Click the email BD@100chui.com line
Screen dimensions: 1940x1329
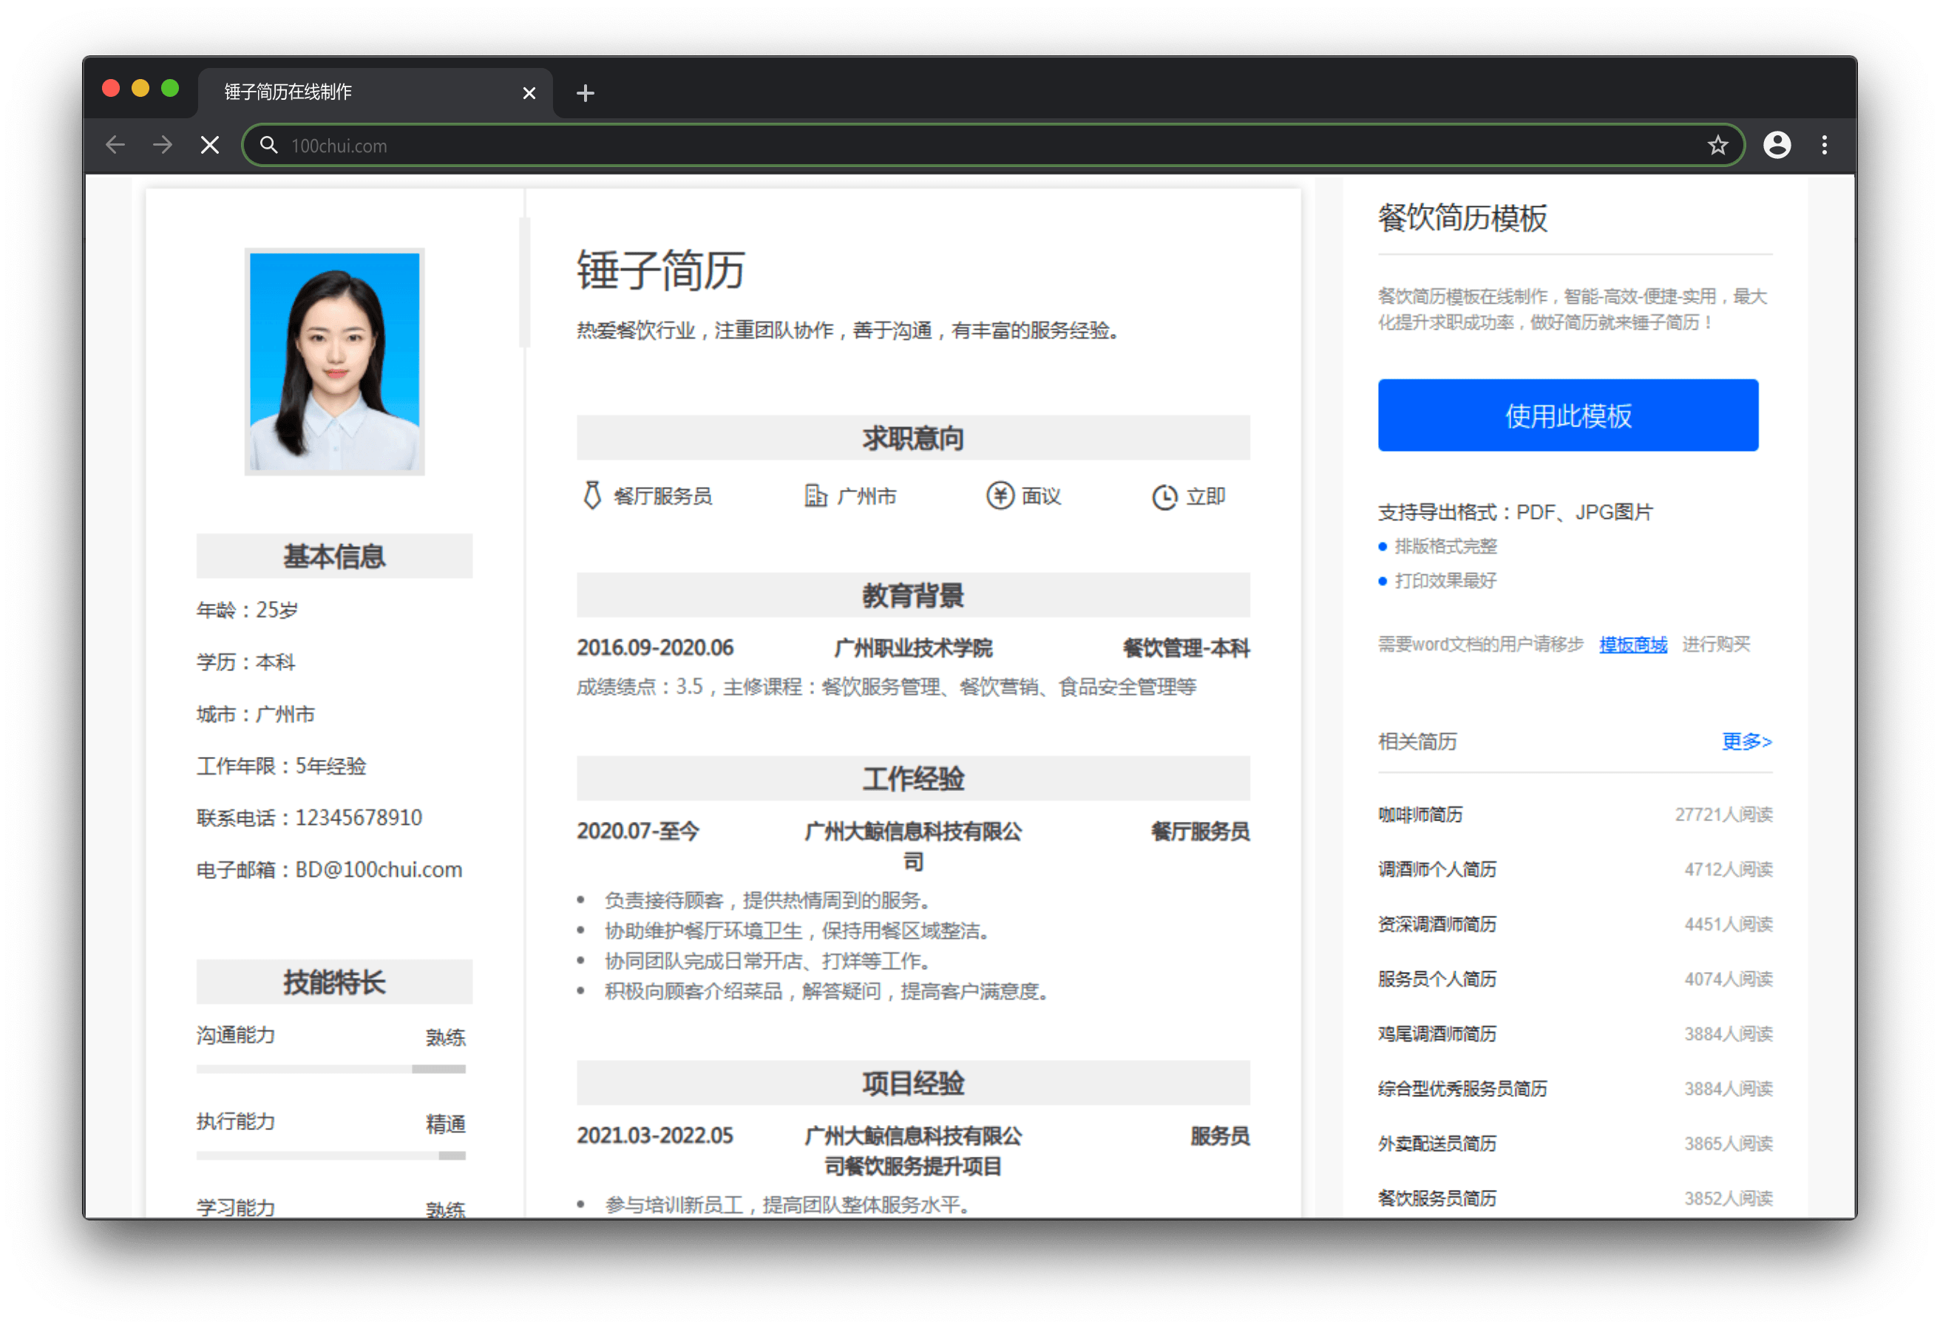(329, 869)
